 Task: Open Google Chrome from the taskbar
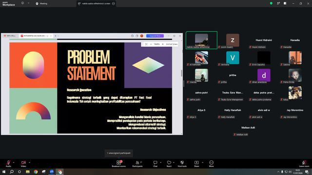(x=36, y=172)
